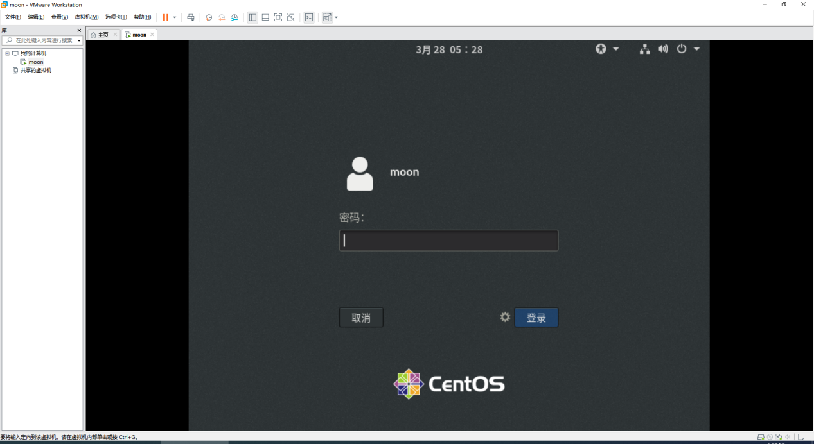Close the library panel
The width and height of the screenshot is (814, 444).
(x=79, y=30)
